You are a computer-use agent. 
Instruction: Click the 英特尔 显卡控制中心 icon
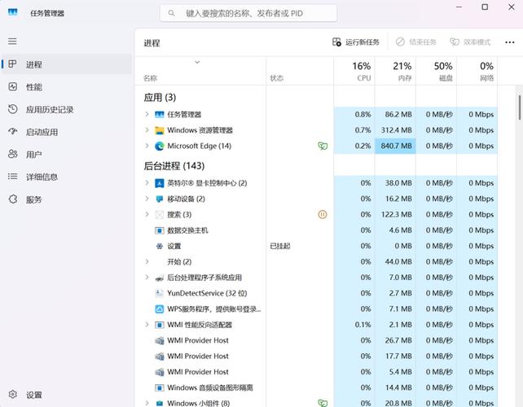coord(160,183)
